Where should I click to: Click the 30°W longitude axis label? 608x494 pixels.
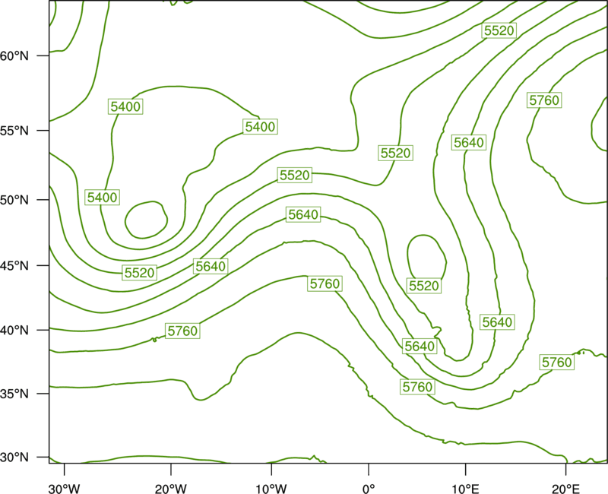point(65,489)
